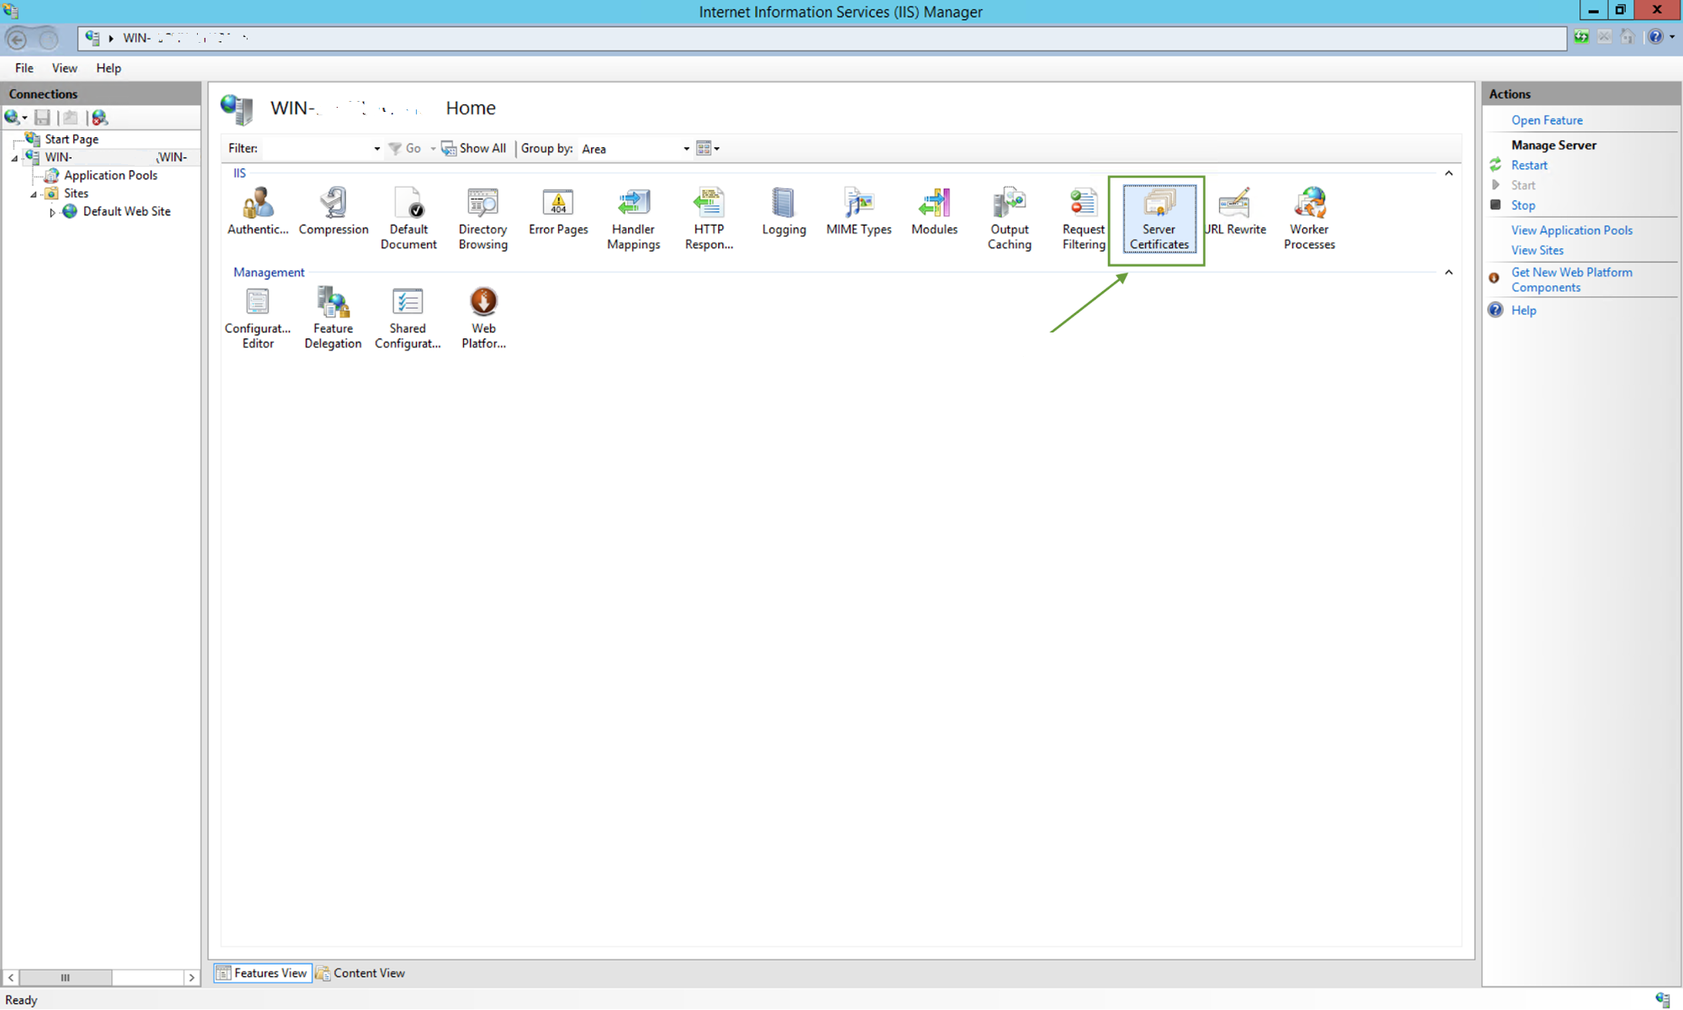
Task: Select Output Caching icon
Action: point(1009,219)
